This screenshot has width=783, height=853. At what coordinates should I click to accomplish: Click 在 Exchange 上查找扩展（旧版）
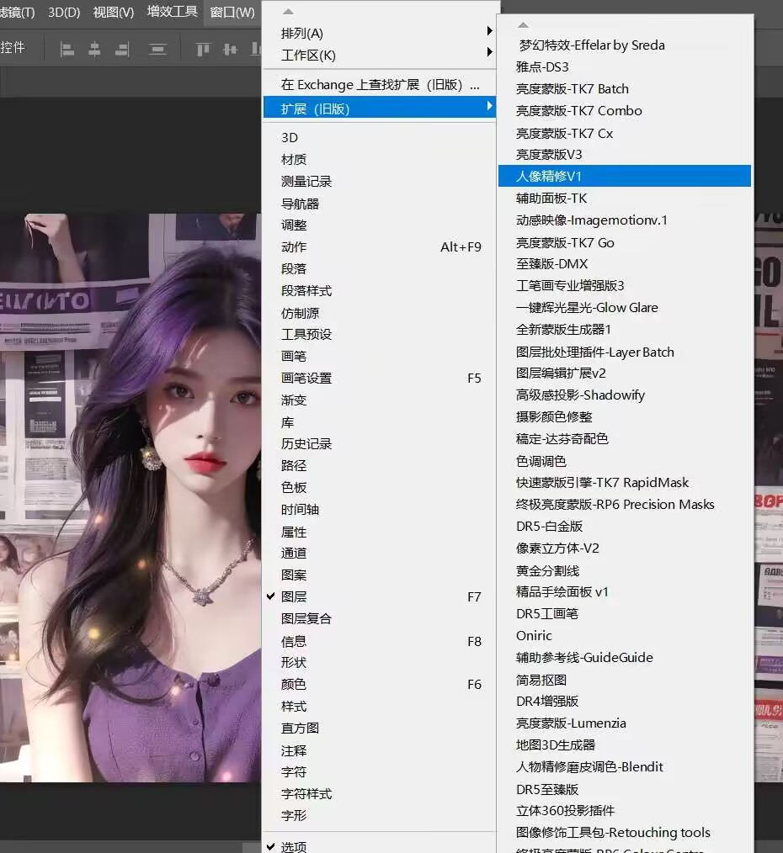(379, 85)
